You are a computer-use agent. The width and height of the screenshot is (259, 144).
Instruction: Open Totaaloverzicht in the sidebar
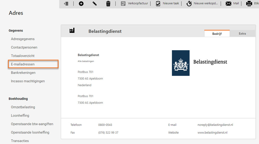pos(23,56)
